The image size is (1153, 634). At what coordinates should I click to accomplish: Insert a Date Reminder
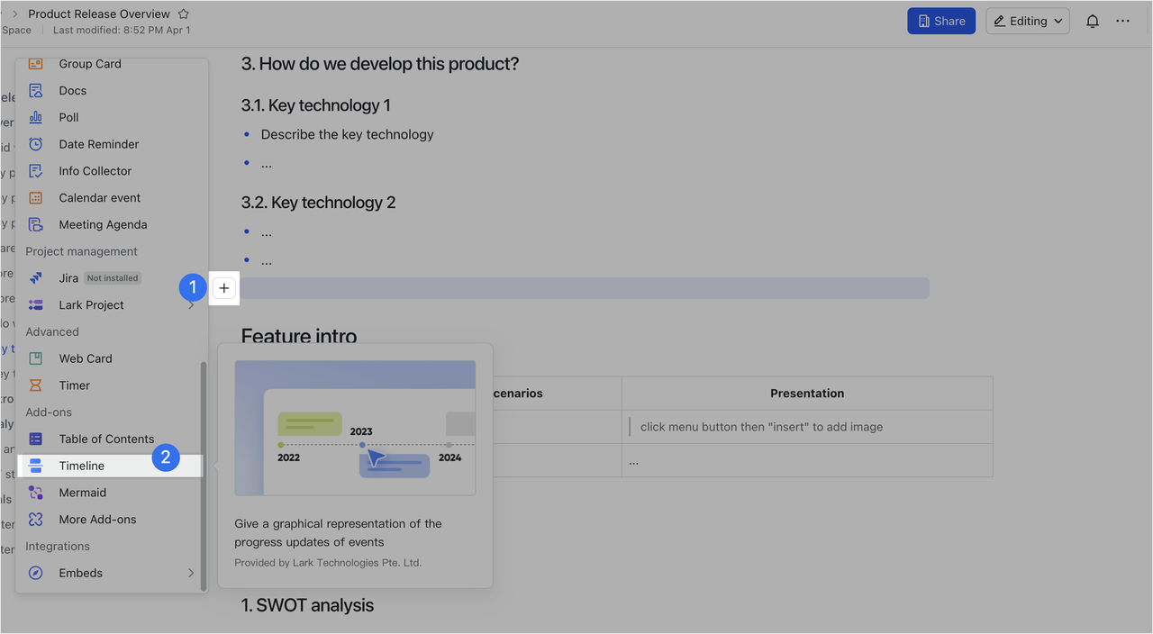pyautogui.click(x=112, y=144)
